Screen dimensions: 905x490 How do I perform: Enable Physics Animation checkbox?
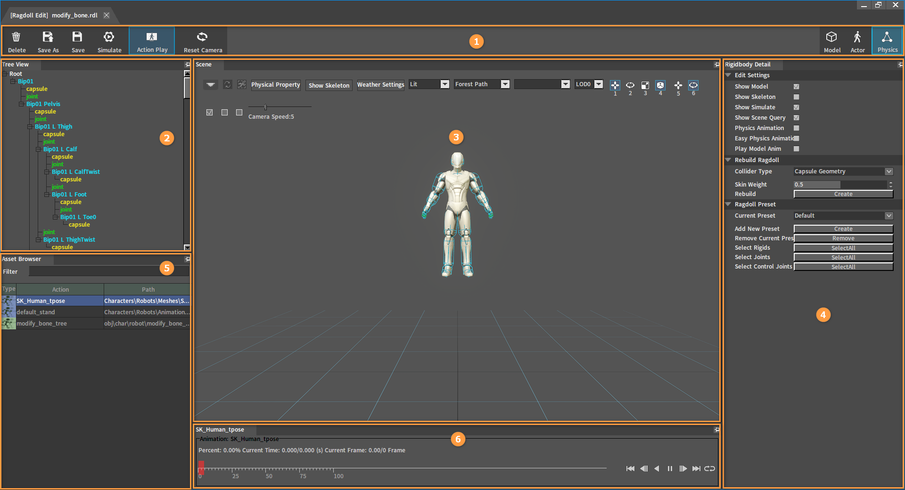point(797,128)
